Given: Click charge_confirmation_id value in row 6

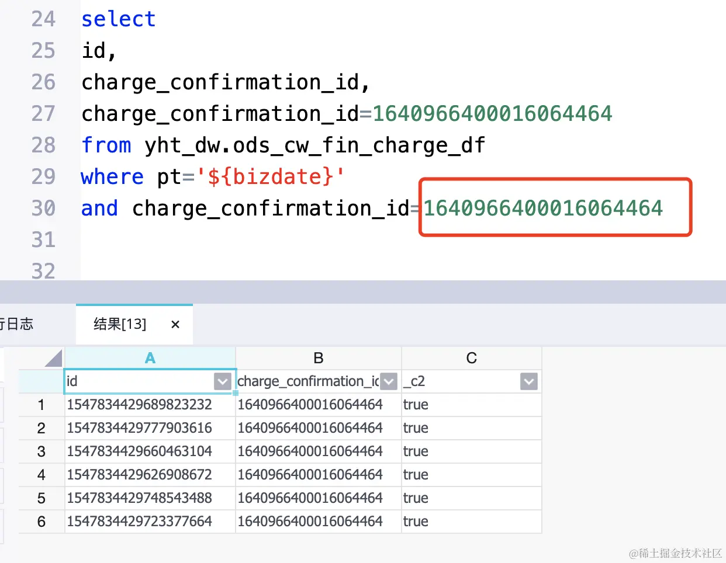Looking at the screenshot, I should pos(319,522).
